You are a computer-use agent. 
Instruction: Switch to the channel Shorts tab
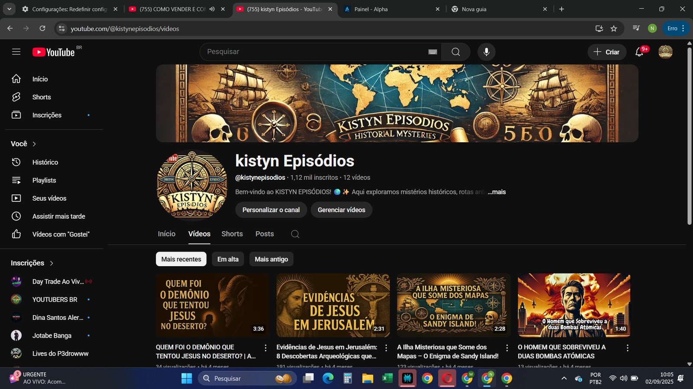232,234
